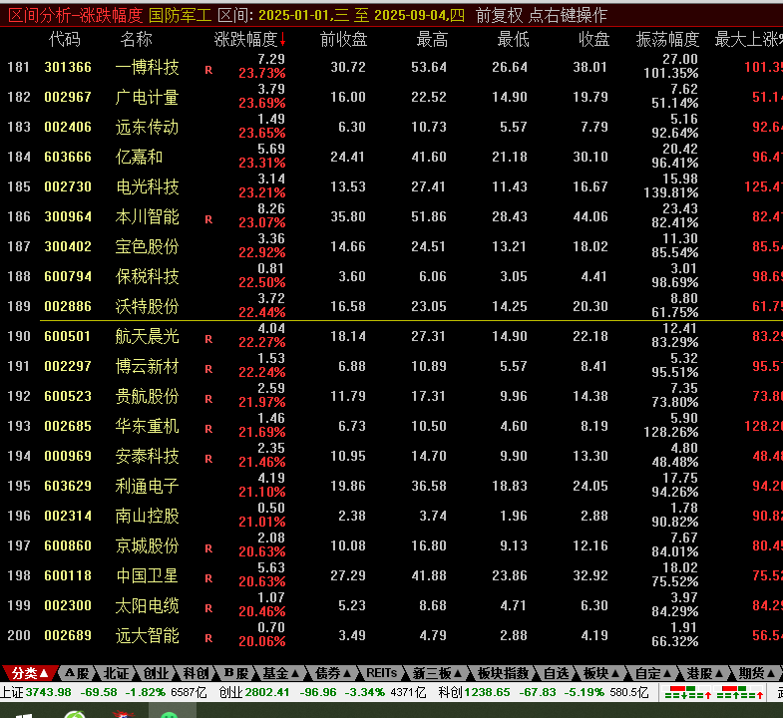Expand the 板块 tab menu
Image resolution: width=783 pixels, height=718 pixels.
coord(601,673)
